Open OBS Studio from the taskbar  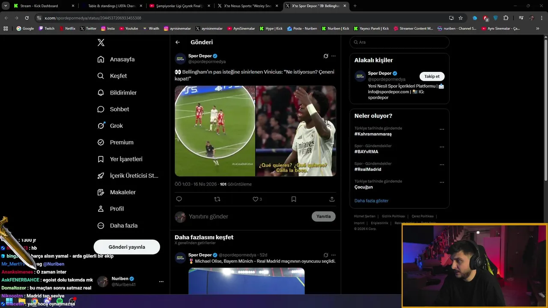[72, 302]
